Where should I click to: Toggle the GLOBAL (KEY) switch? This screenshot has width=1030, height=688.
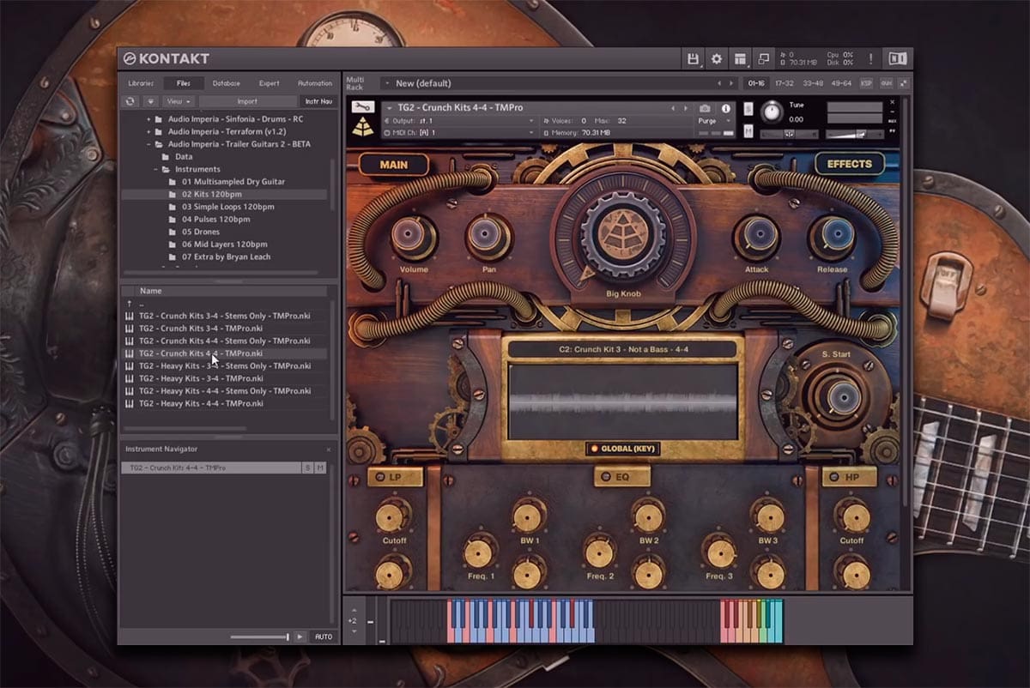623,449
